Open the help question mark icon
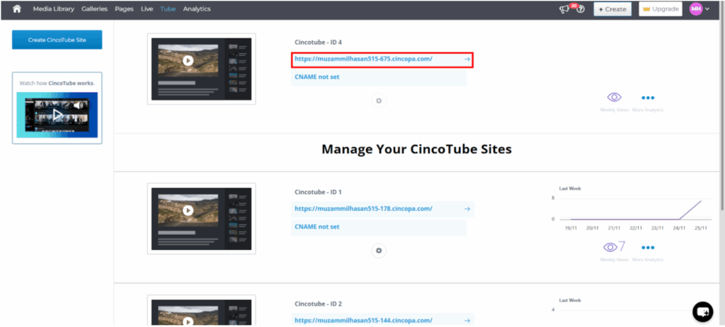Screen dimensions: 725x327 581,9
